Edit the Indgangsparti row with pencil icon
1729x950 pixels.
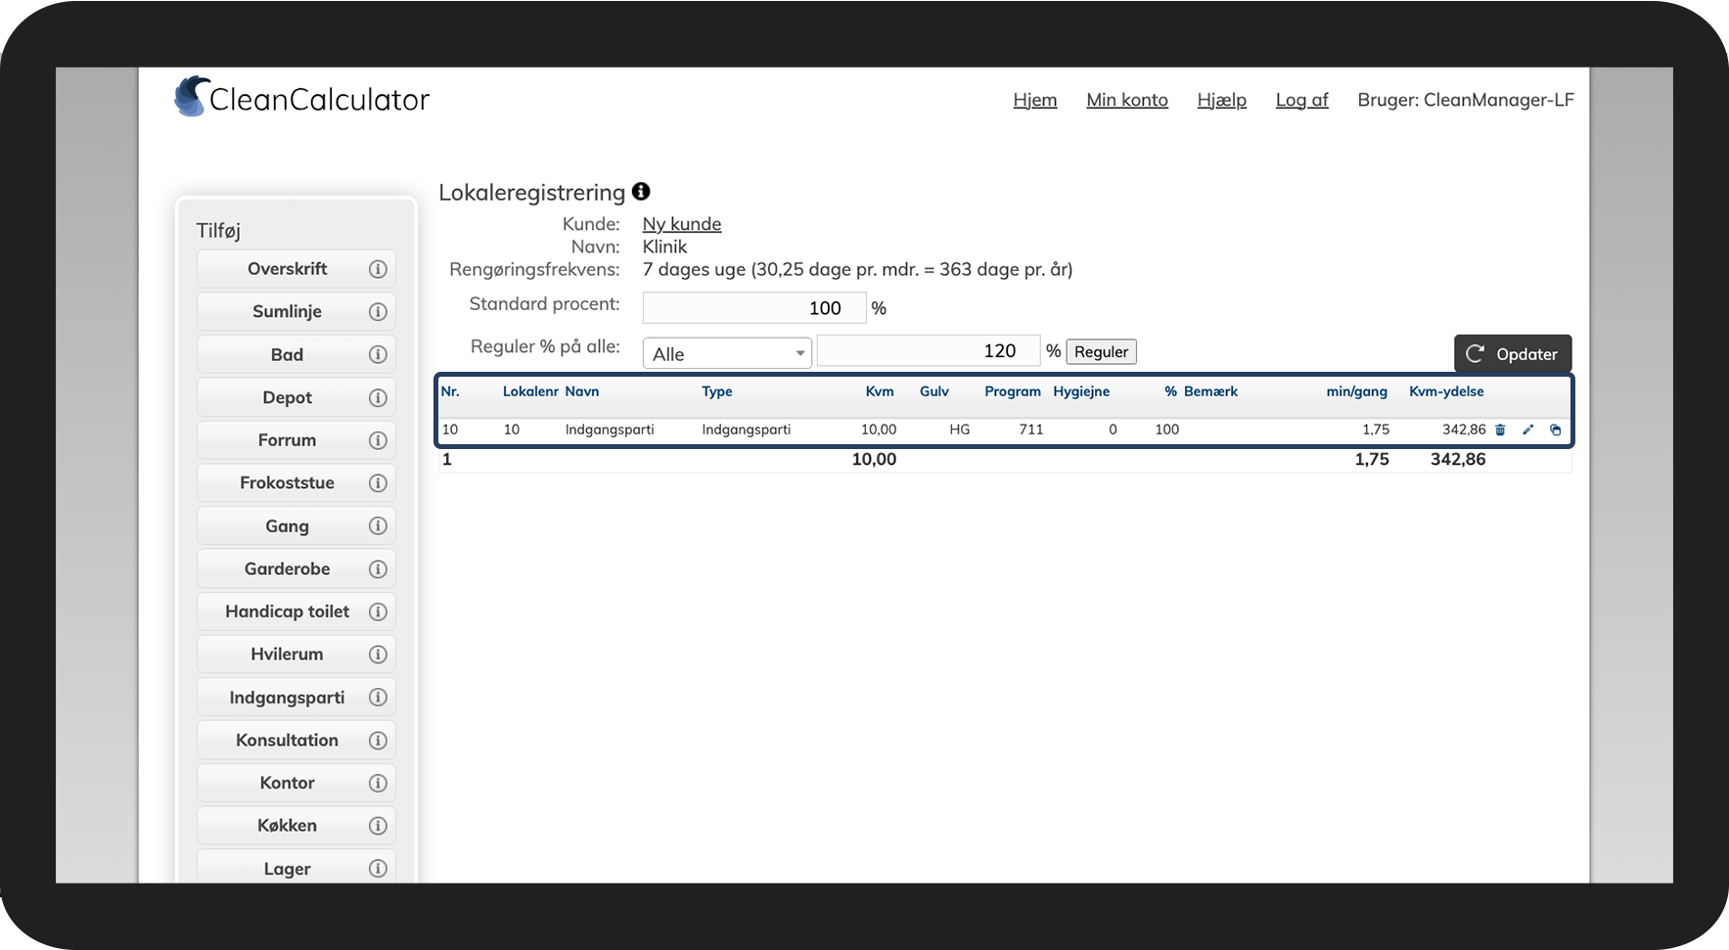point(1528,430)
